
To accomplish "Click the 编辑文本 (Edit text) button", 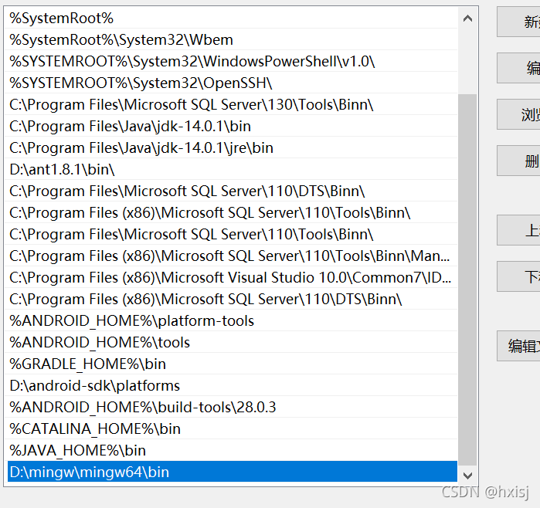I will click(518, 346).
